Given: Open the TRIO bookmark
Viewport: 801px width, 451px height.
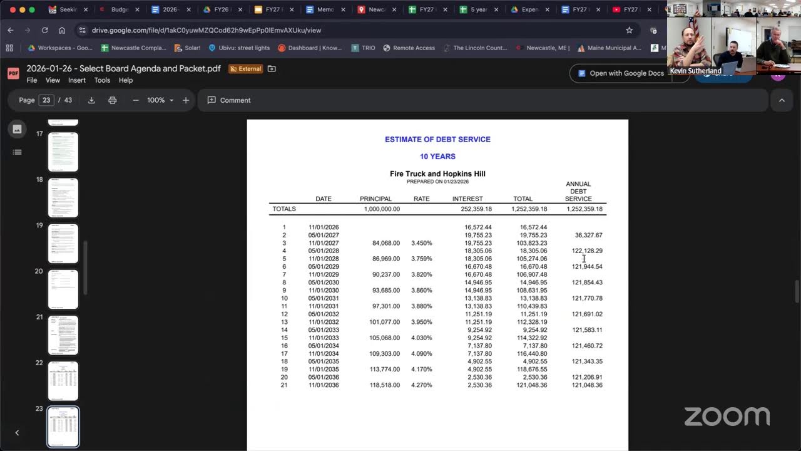Looking at the screenshot, I should pyautogui.click(x=363, y=48).
